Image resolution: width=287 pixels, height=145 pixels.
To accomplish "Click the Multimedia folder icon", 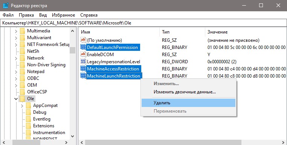I will coord(22,31).
